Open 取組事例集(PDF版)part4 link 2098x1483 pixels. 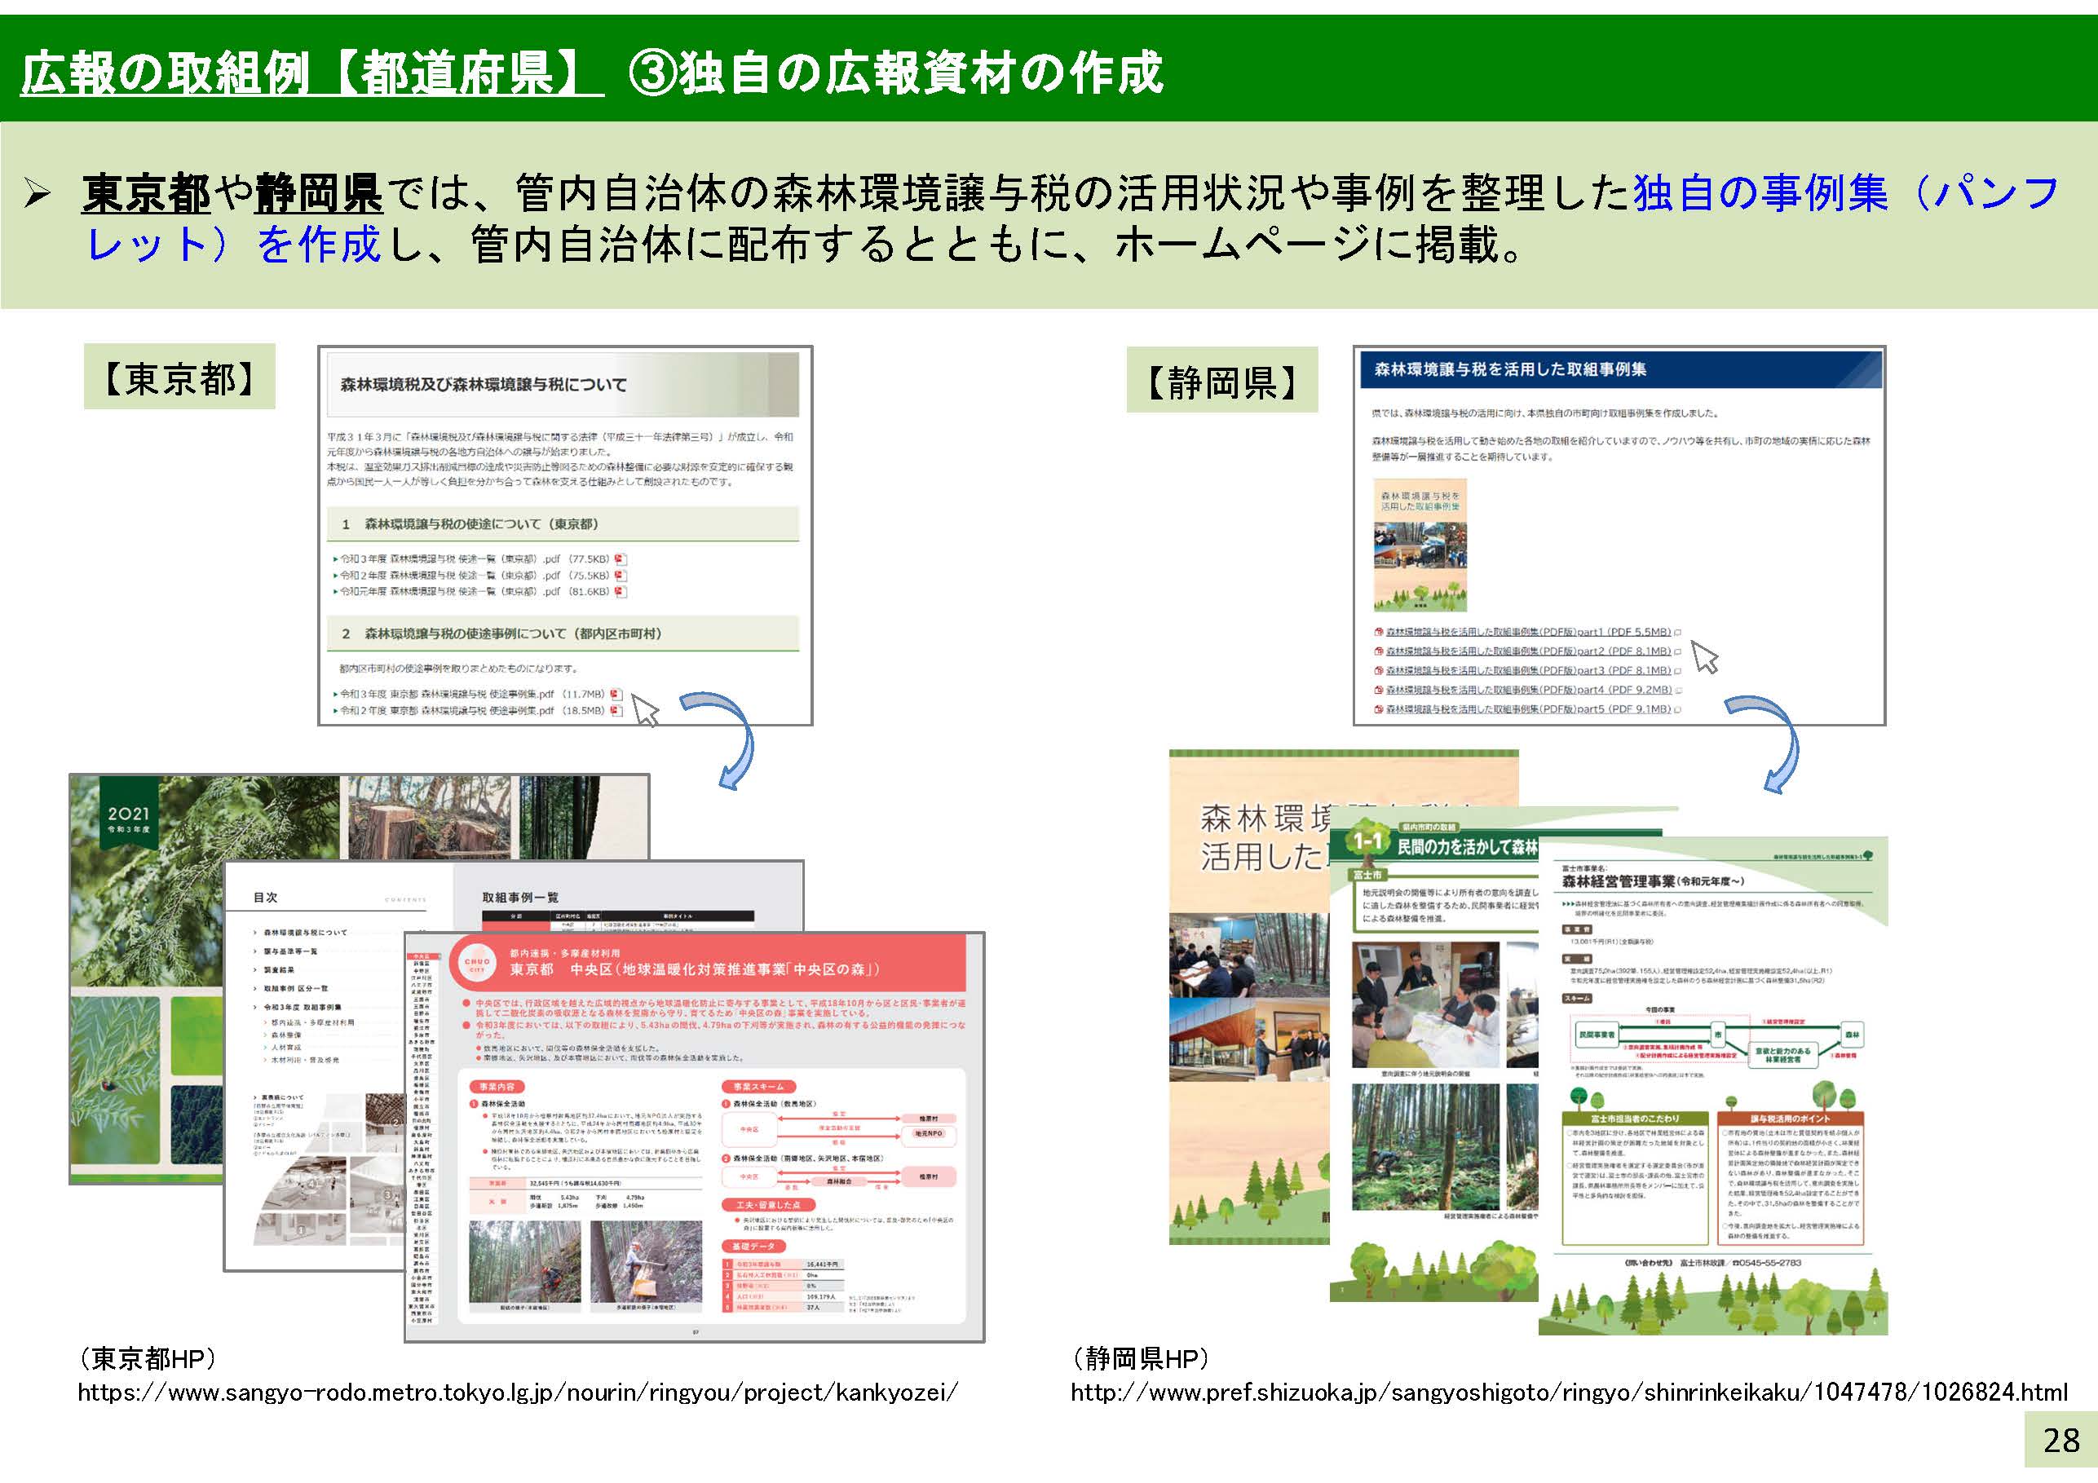pos(1529,689)
